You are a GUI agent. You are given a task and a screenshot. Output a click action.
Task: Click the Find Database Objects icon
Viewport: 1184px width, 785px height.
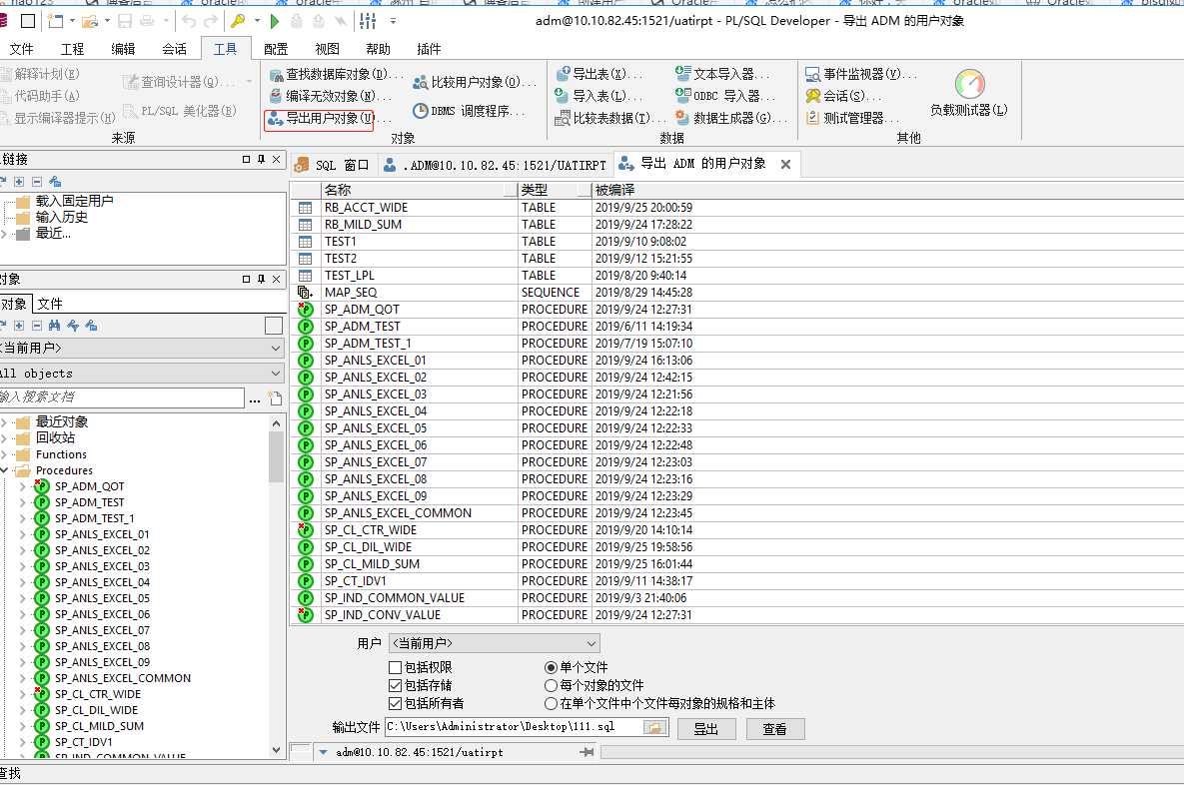276,74
